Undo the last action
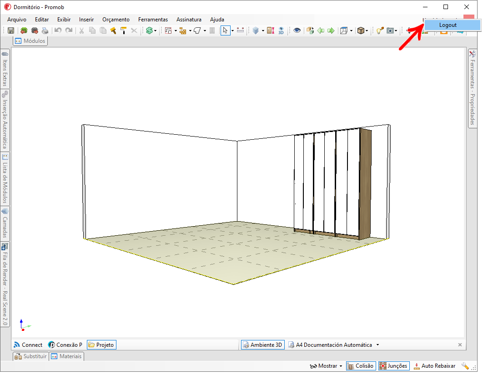 tap(58, 30)
